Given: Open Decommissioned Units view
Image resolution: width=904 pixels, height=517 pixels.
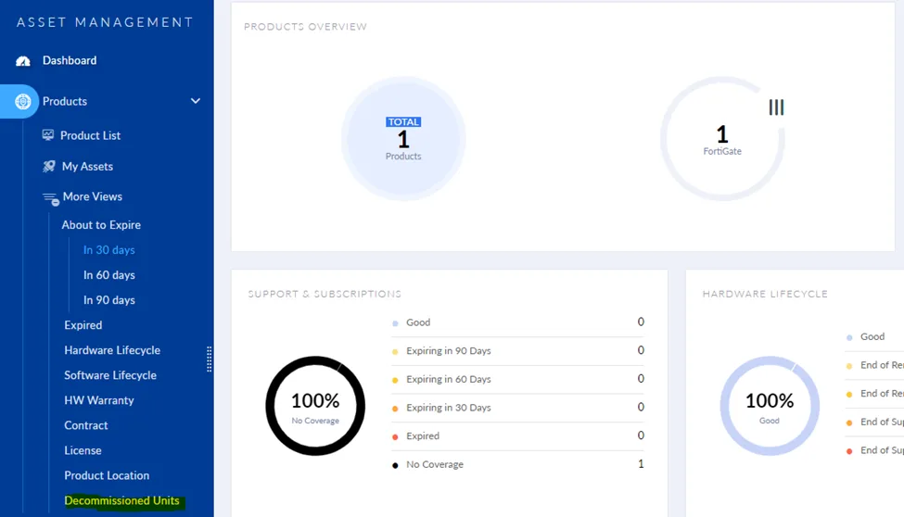Looking at the screenshot, I should pos(121,500).
